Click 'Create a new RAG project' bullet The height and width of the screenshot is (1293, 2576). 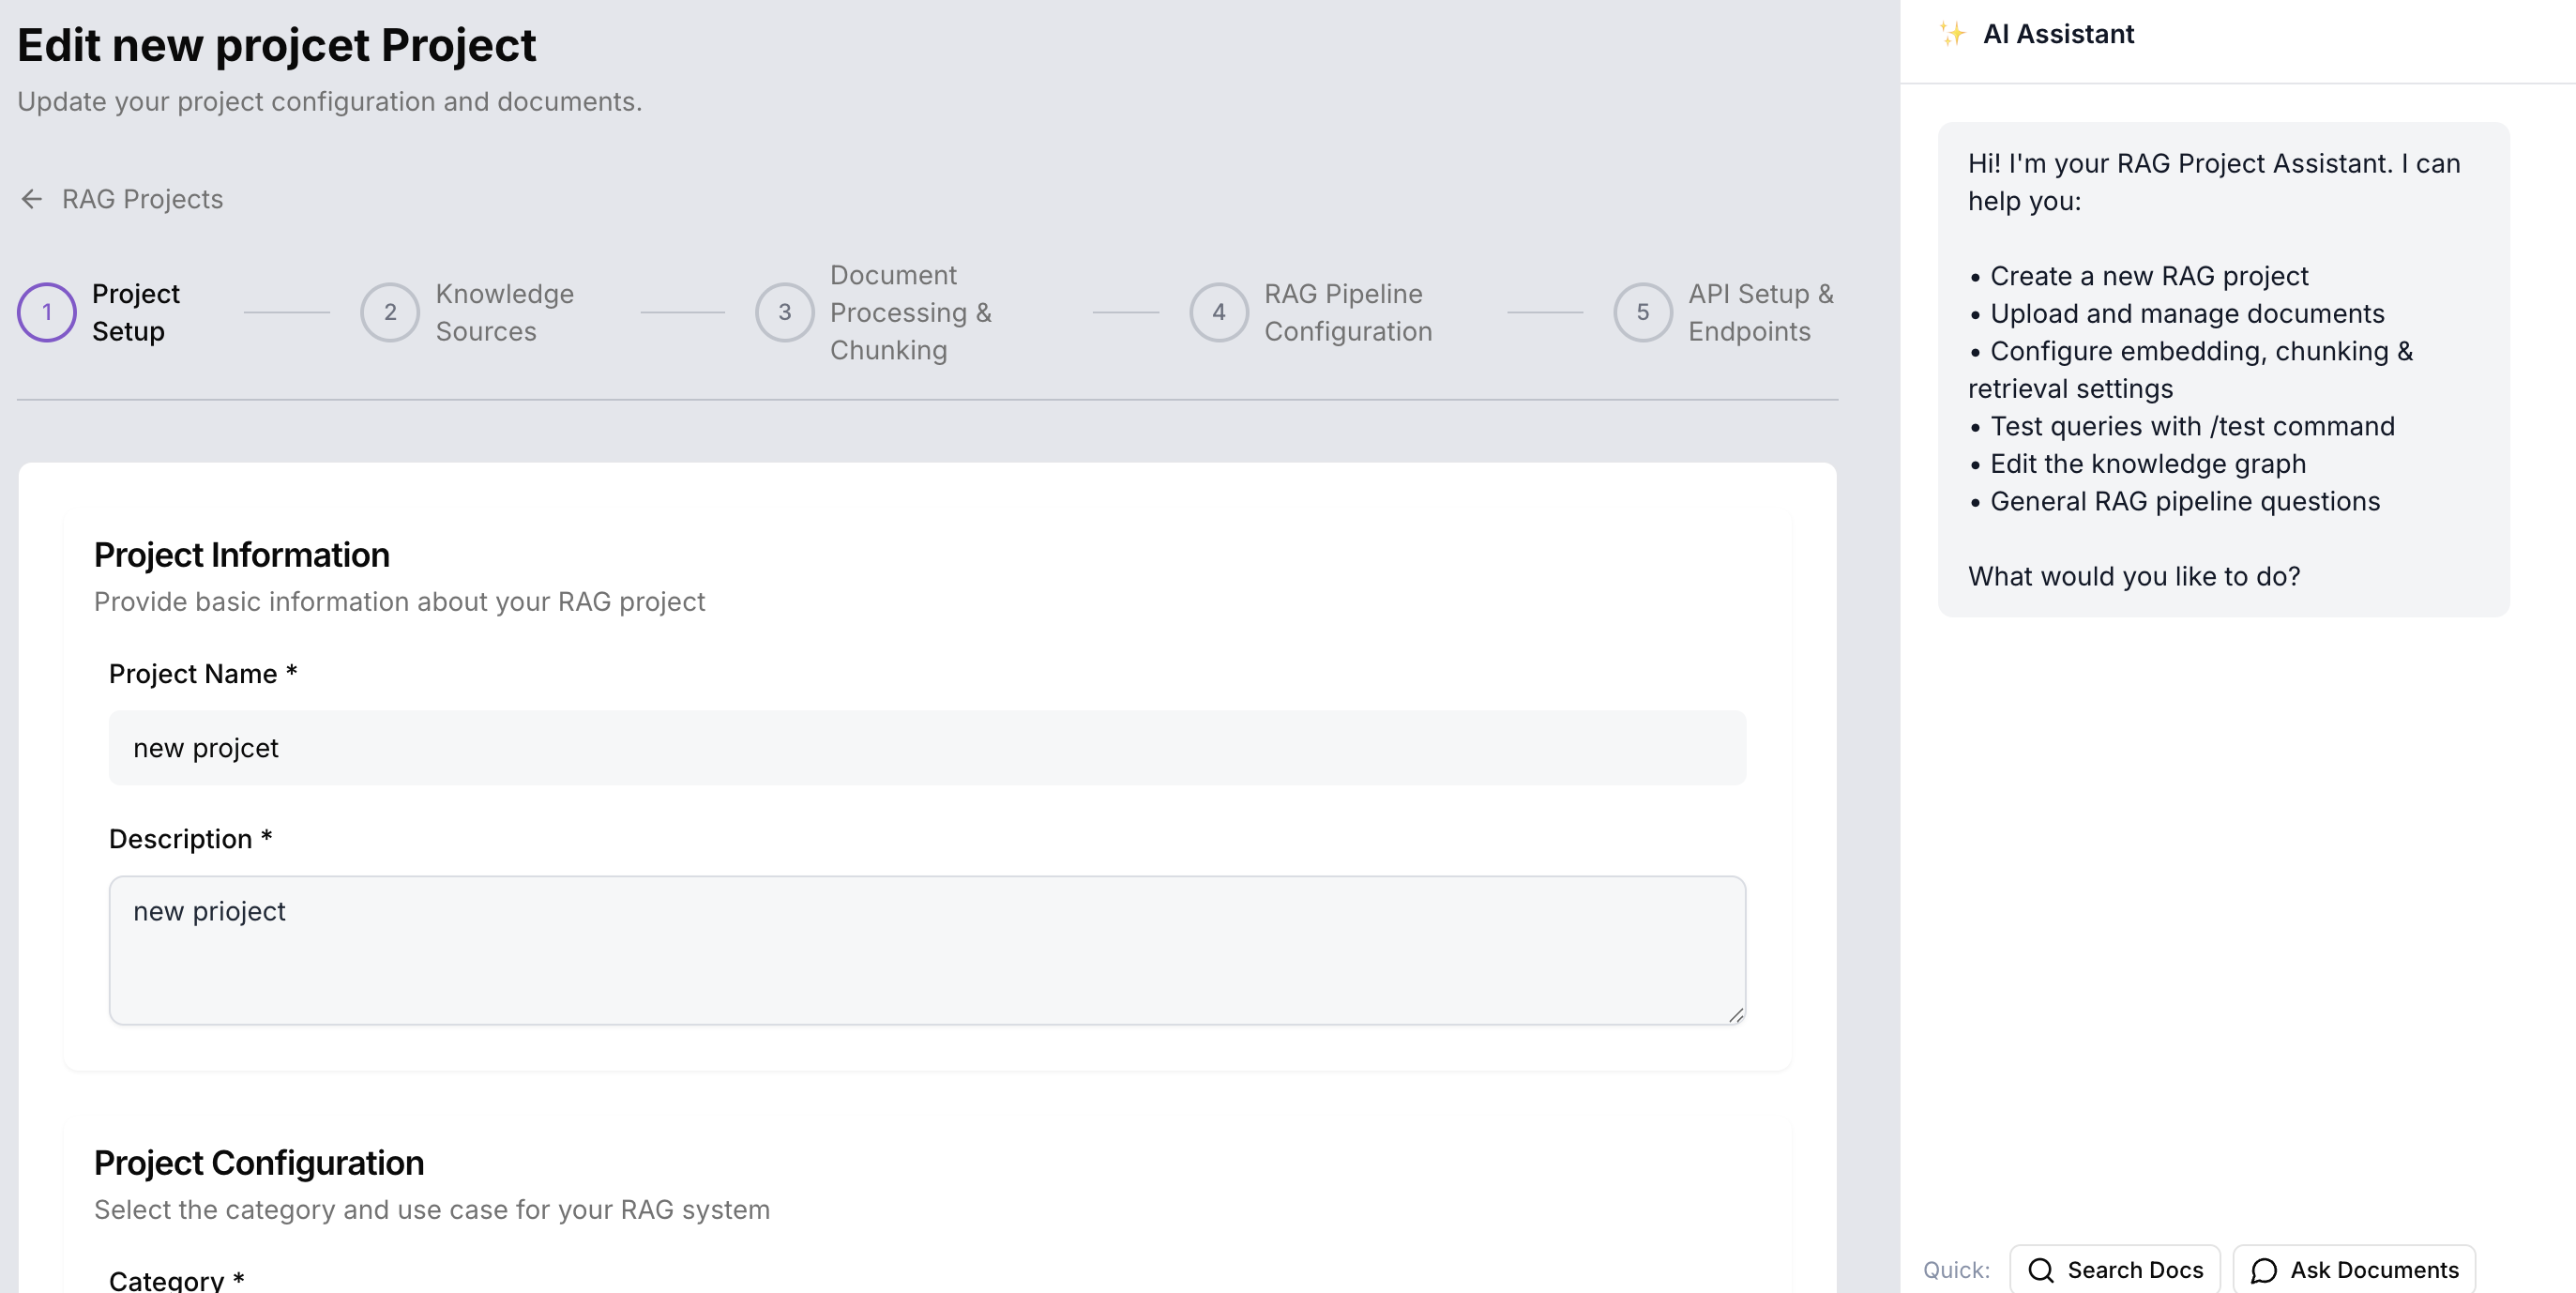(2138, 276)
